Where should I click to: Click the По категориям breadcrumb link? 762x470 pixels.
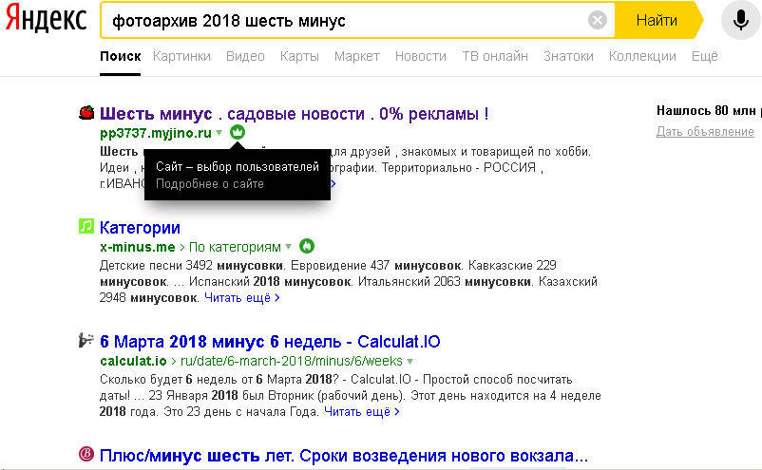coord(235,247)
